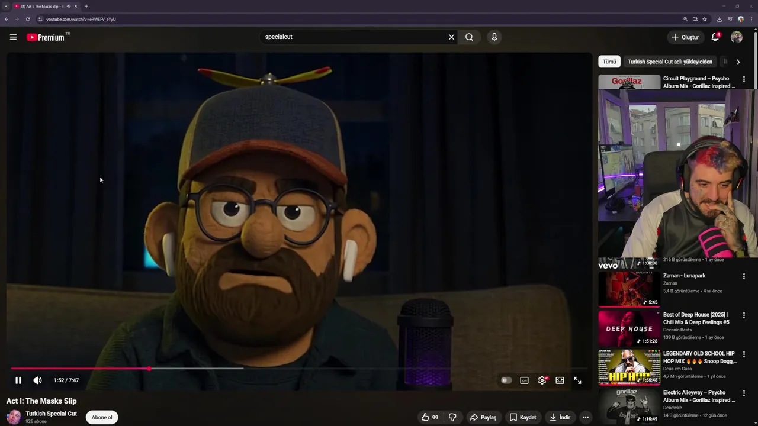
Task: Open the Zaman - Lunapark video title
Action: (x=684, y=276)
